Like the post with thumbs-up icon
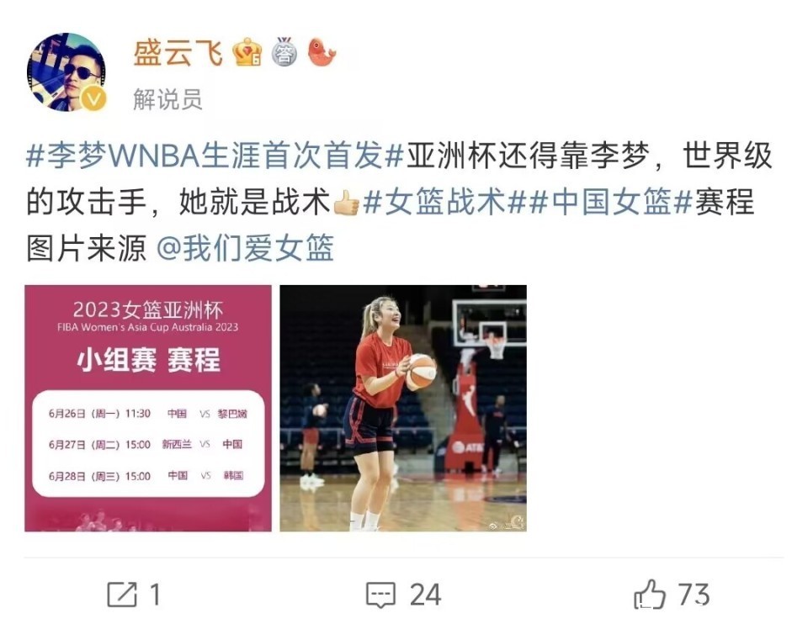This screenshot has width=808, height=629. coord(649,594)
